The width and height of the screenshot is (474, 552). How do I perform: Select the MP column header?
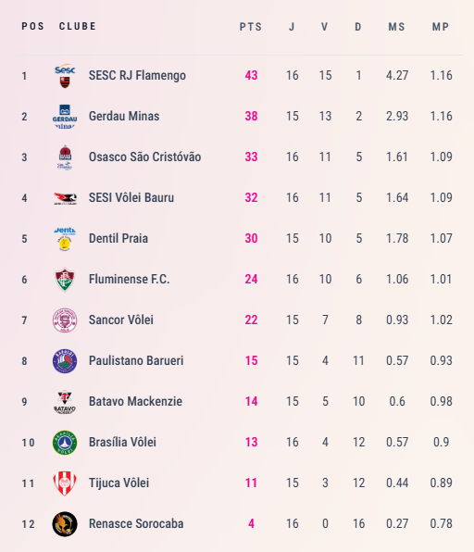click(x=441, y=27)
